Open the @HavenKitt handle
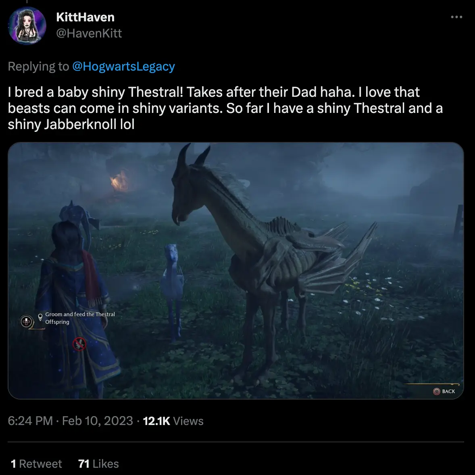The image size is (475, 475). coord(89,33)
